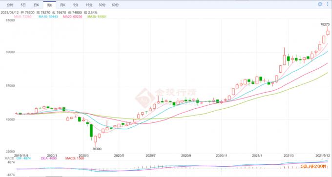Click the MACD: 1568 indicator label
The height and width of the screenshot is (177, 332).
(x=75, y=158)
